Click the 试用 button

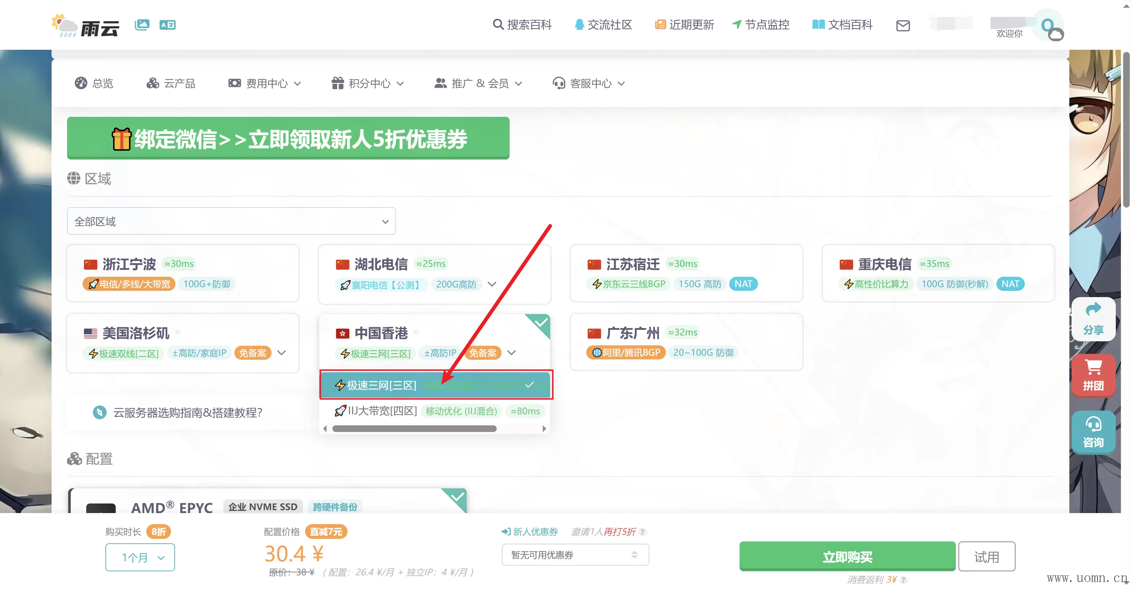tap(986, 557)
